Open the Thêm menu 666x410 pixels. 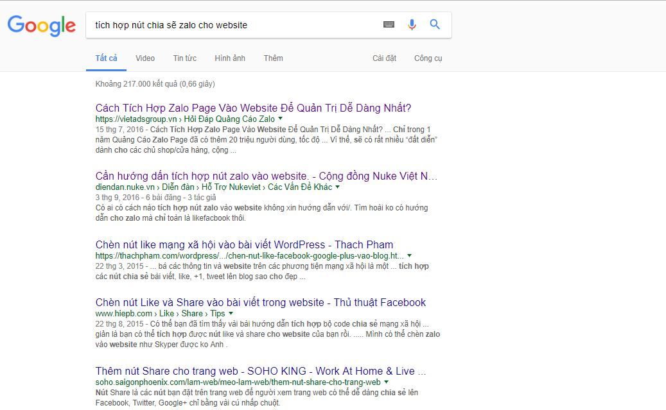[x=273, y=58]
